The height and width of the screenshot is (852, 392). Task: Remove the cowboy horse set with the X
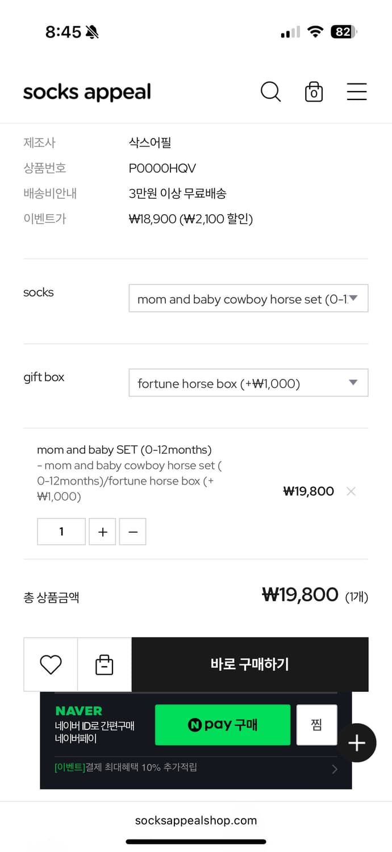tap(351, 491)
